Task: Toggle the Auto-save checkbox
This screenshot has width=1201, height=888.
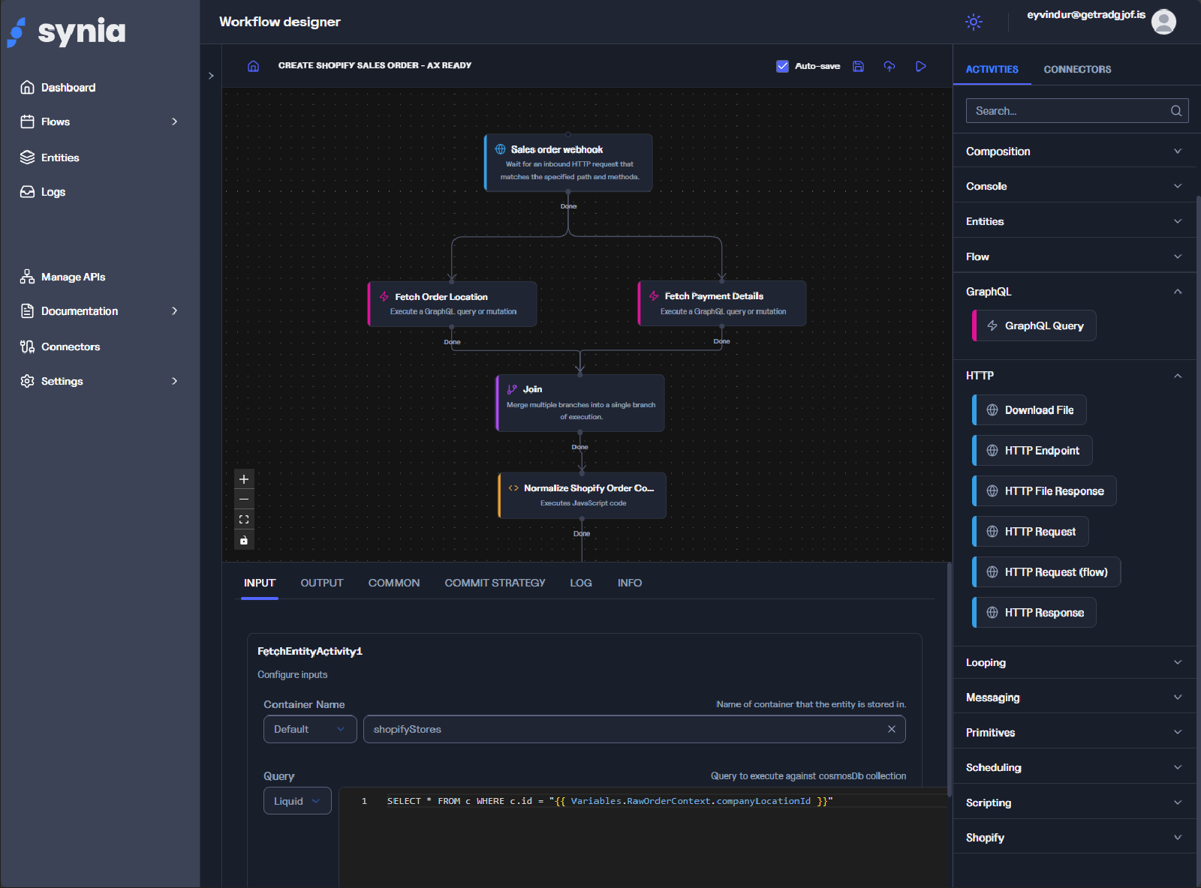Action: (782, 66)
